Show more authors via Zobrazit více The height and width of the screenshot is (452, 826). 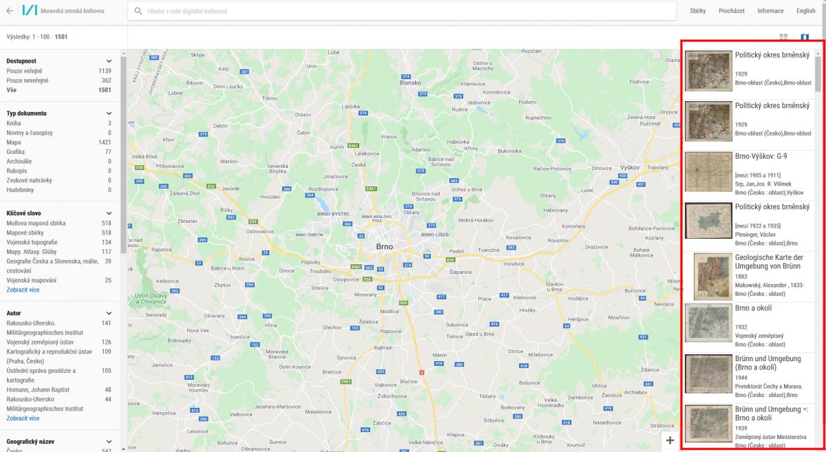click(x=23, y=418)
